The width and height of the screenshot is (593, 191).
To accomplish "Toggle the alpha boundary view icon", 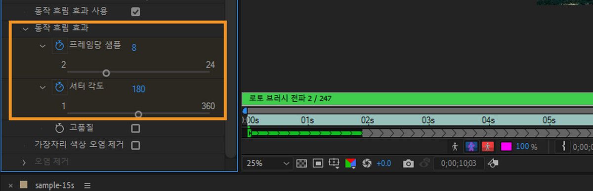I will [x=471, y=146].
